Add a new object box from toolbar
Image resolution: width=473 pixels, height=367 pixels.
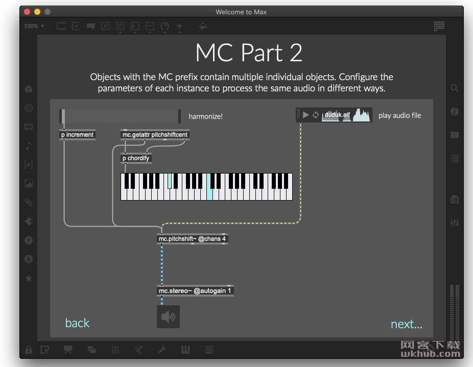pyautogui.click(x=61, y=26)
